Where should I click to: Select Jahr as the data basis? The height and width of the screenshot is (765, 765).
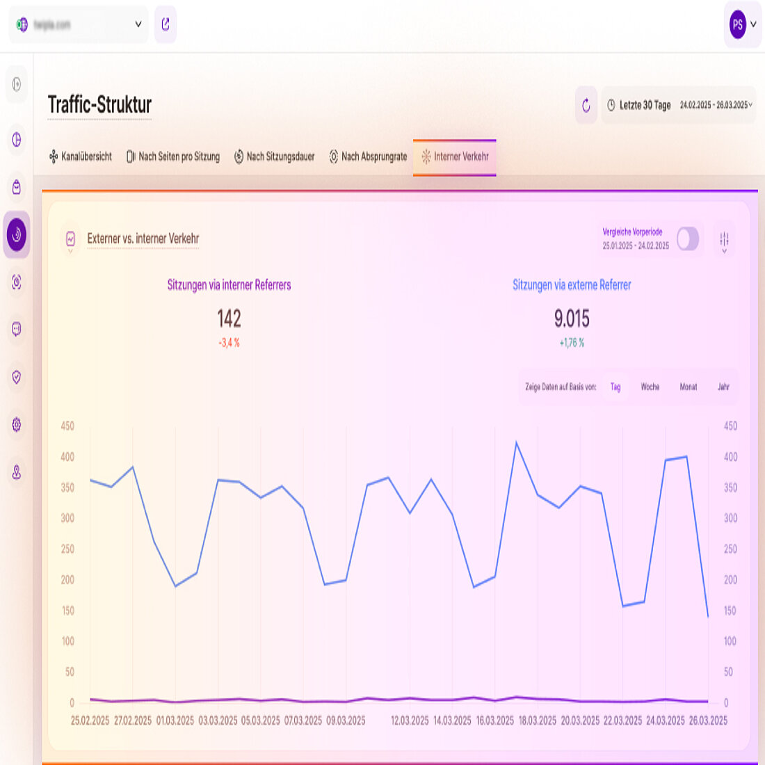coord(721,387)
